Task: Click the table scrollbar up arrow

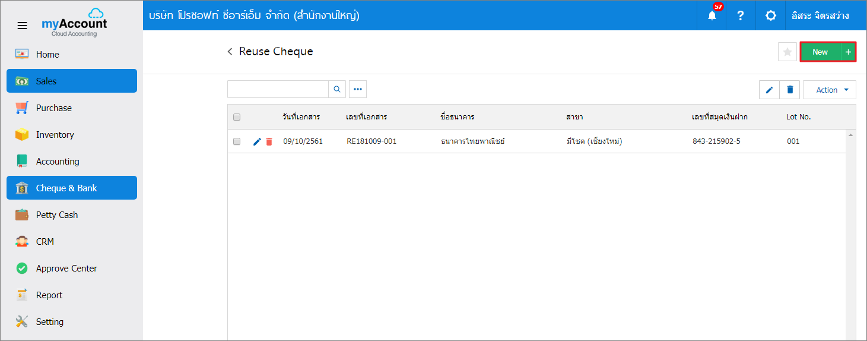Action: [850, 135]
